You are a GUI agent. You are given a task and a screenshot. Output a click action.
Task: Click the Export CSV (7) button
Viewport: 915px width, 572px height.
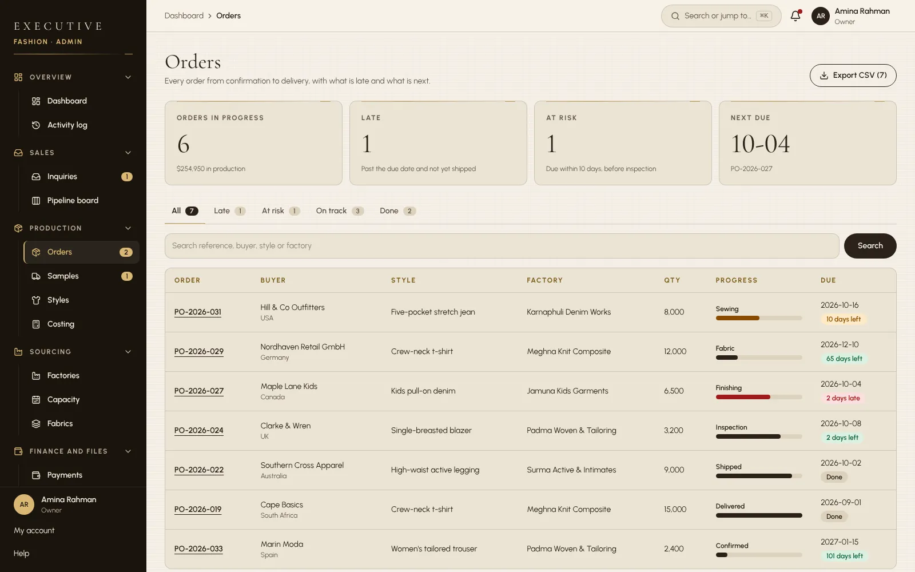coord(853,76)
